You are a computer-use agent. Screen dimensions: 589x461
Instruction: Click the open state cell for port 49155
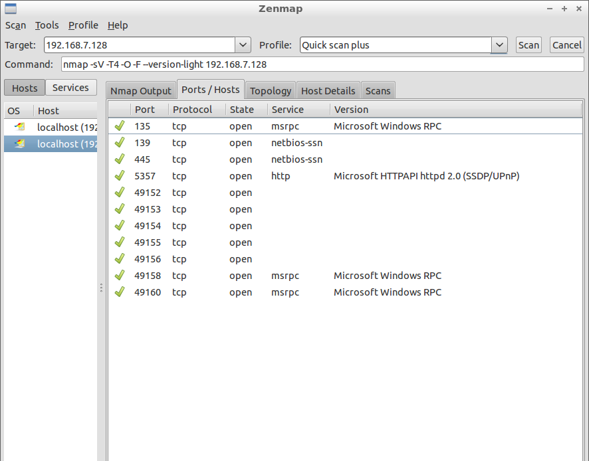pyautogui.click(x=241, y=242)
